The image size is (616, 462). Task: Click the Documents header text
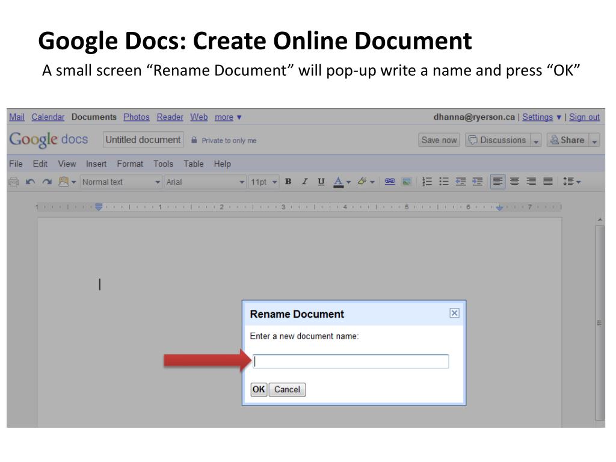click(x=94, y=117)
